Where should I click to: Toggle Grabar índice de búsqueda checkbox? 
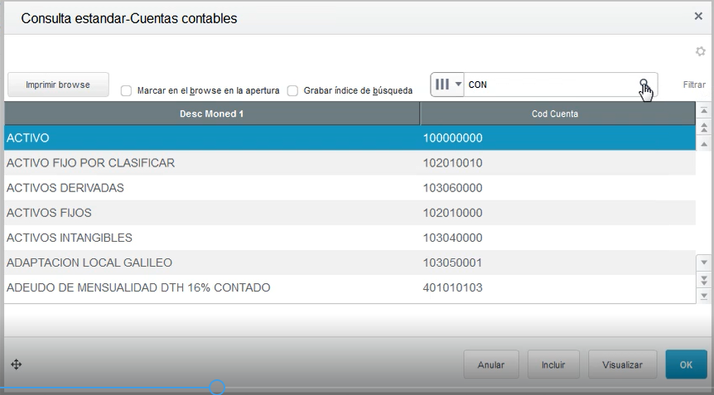tap(292, 90)
